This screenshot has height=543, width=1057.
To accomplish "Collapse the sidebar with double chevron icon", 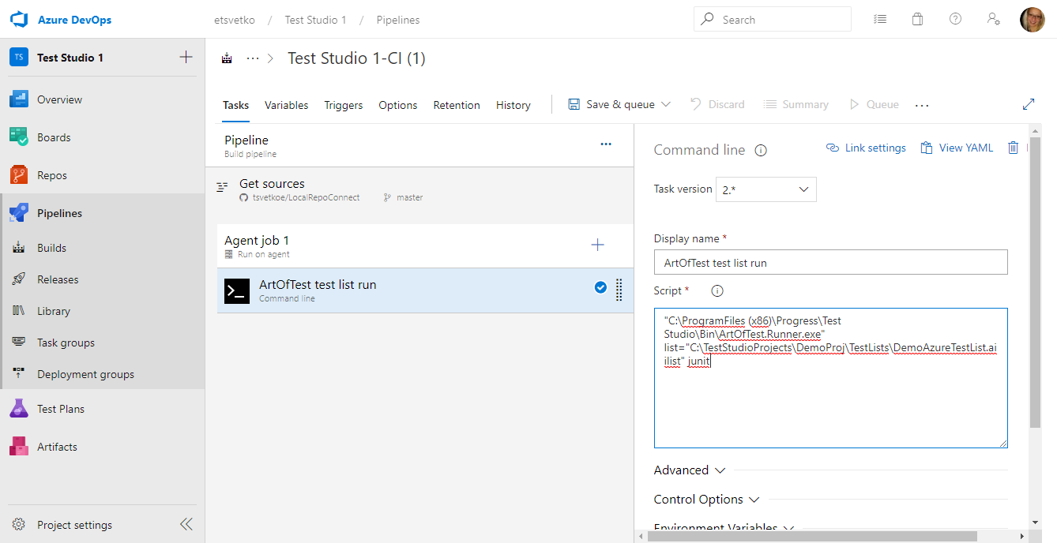I will (186, 524).
